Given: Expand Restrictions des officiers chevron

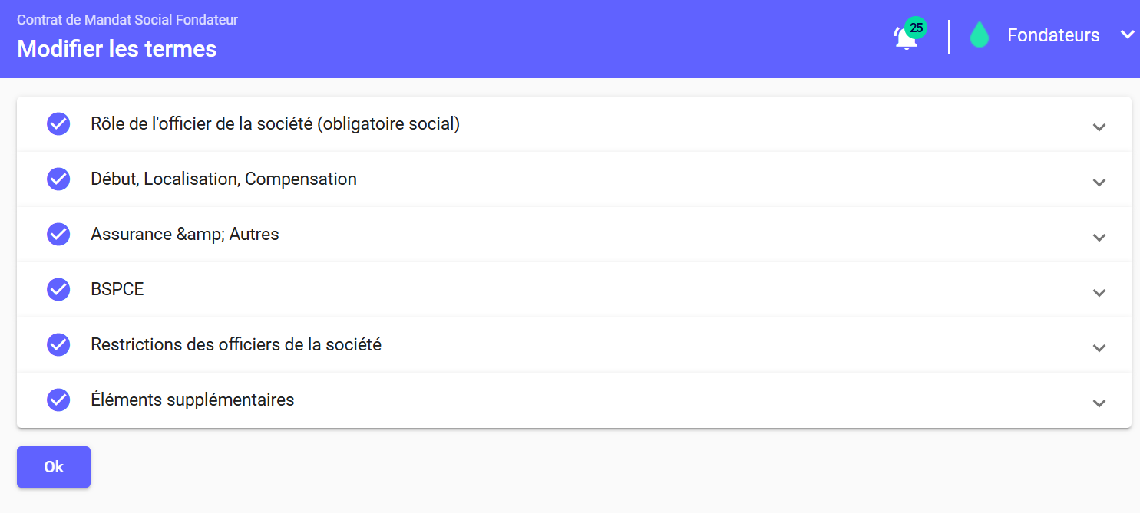Looking at the screenshot, I should (1099, 348).
